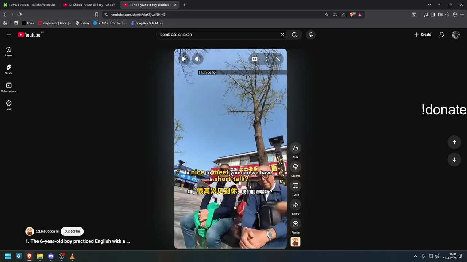467x262 pixels.
Task: Open the Short's sound thumbnail
Action: tap(296, 242)
